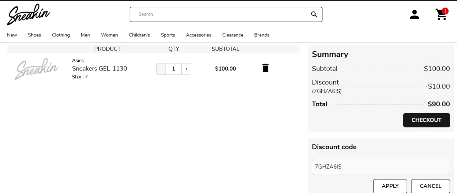Click the Summary Subtotal $100.00 value
457x193 pixels.
click(x=437, y=69)
